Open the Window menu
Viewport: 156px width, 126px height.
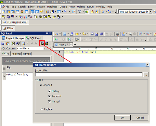pyautogui.click(x=100, y=7)
